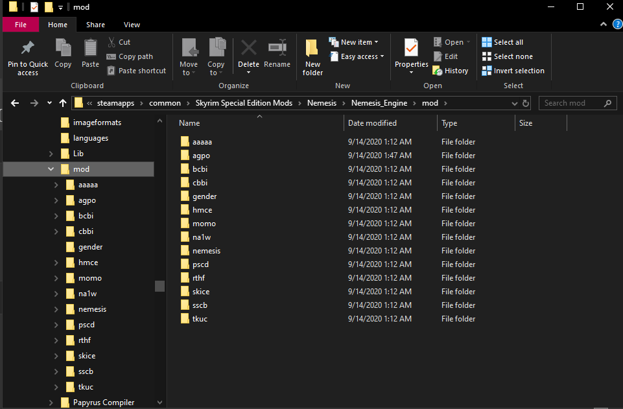Collapse the mod folder in the tree
The width and height of the screenshot is (623, 409).
pos(51,169)
